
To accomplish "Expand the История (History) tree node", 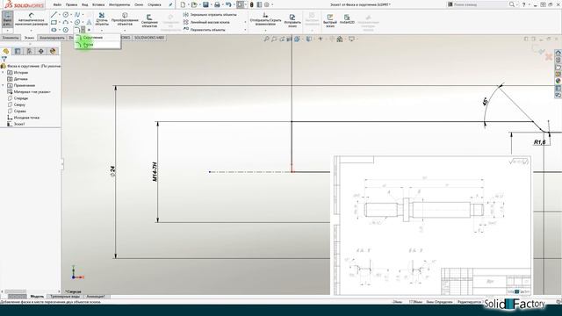I will pyautogui.click(x=4, y=72).
